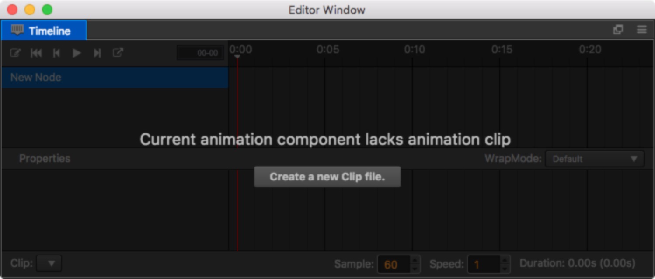Open the WrapMode Default dropdown
This screenshot has height=279, width=655.
595,159
